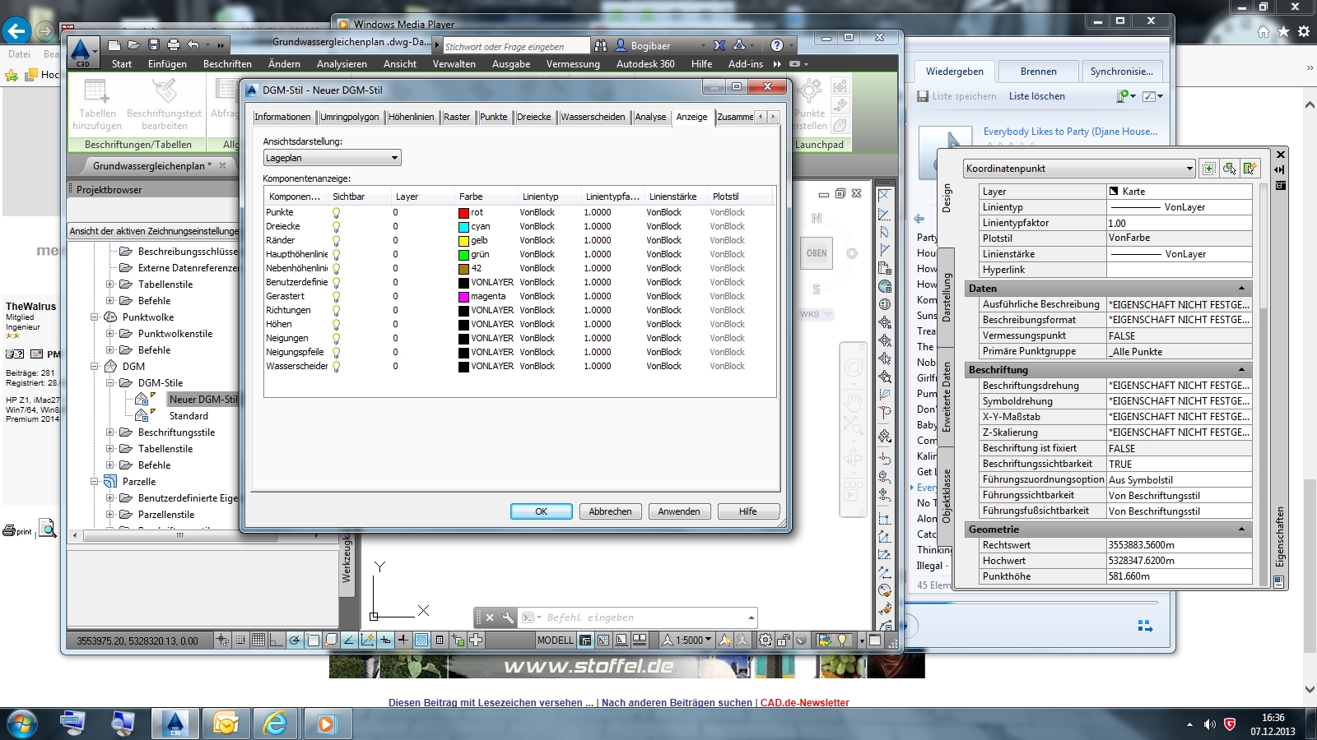Open the Beschriften ribbon tab
This screenshot has height=740, width=1317.
(x=227, y=64)
